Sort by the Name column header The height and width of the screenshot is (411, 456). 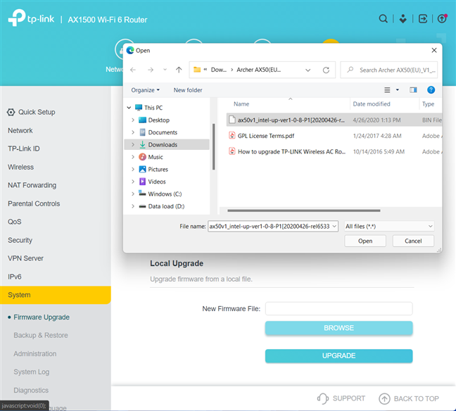[x=241, y=104]
